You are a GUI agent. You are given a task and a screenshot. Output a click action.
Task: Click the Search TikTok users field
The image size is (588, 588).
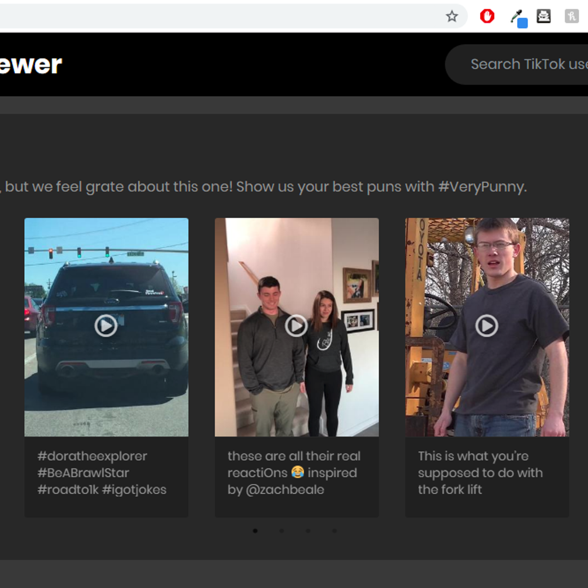coord(526,64)
